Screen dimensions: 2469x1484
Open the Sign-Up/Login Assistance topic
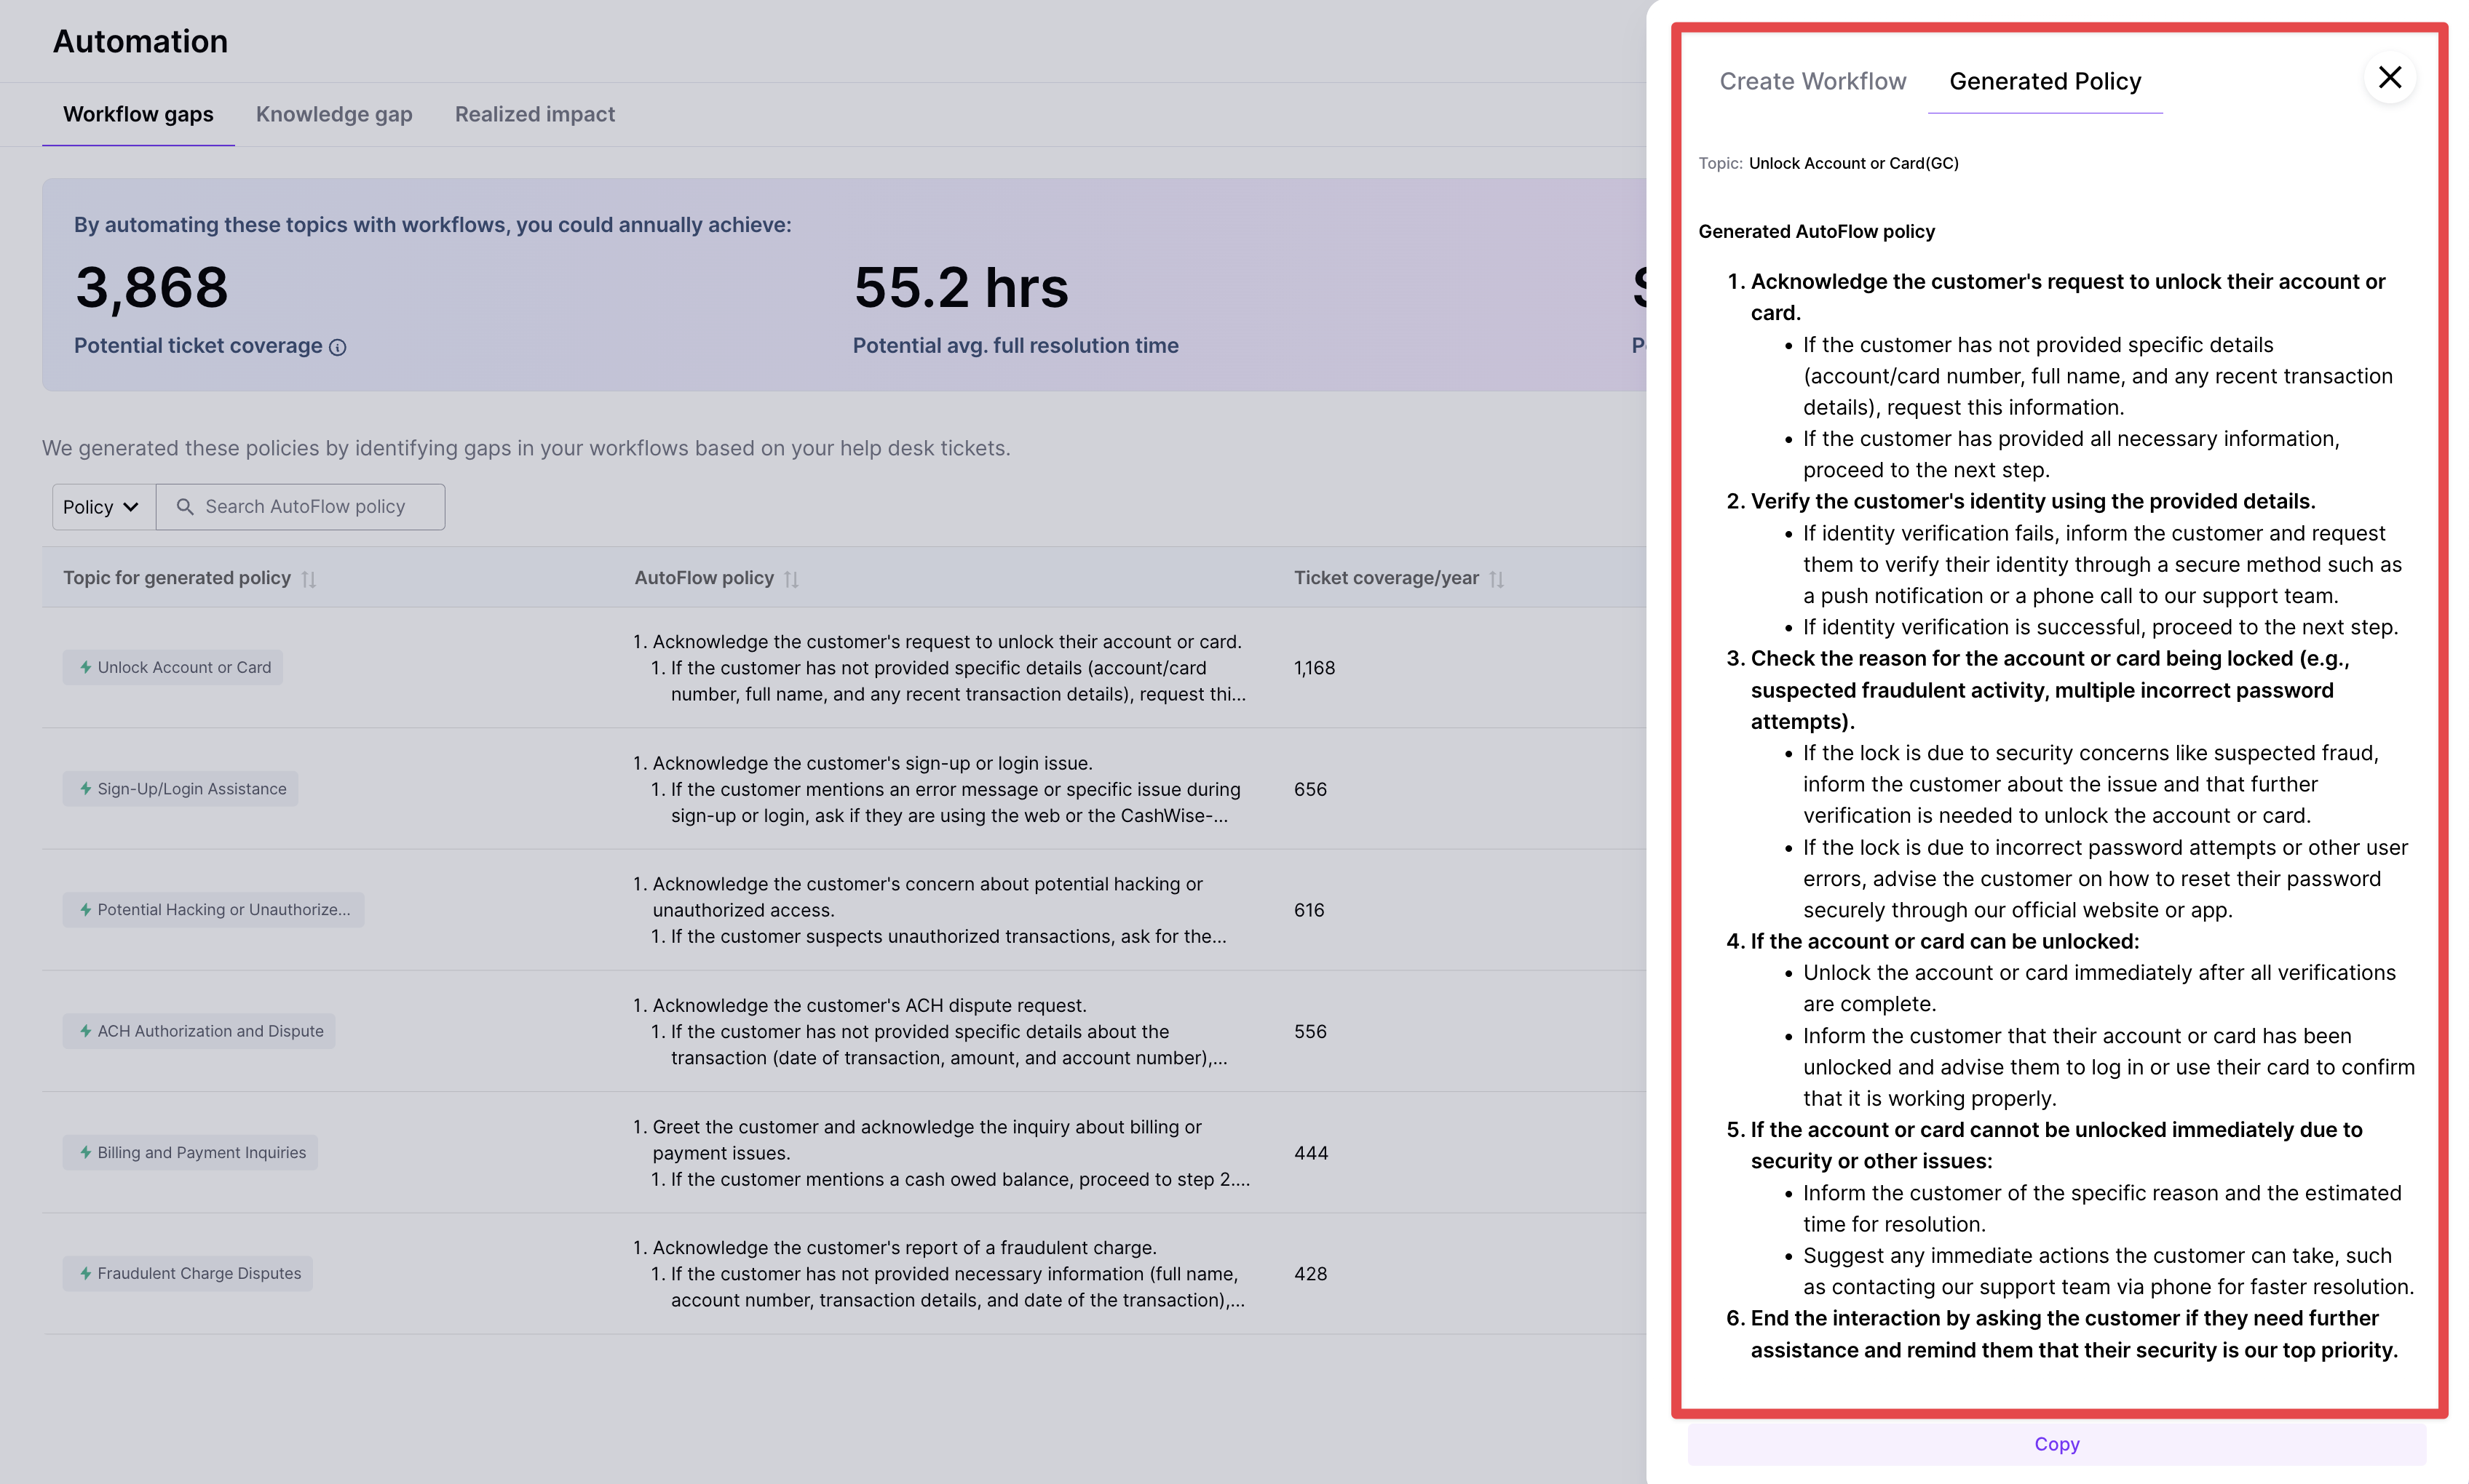[x=180, y=789]
